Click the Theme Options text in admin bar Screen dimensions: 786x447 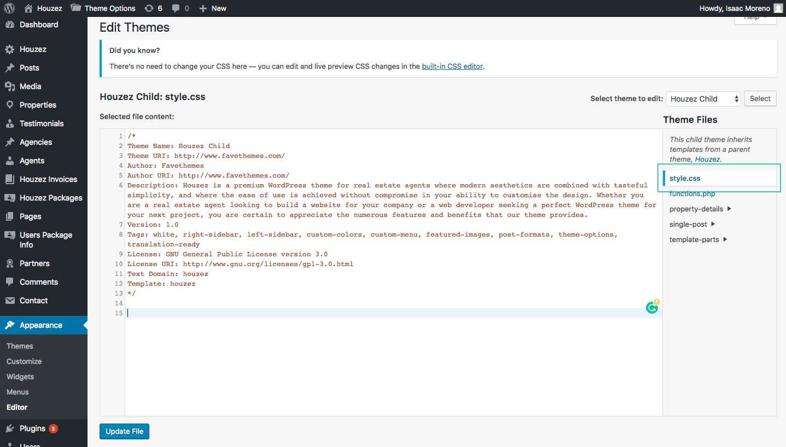coord(110,8)
